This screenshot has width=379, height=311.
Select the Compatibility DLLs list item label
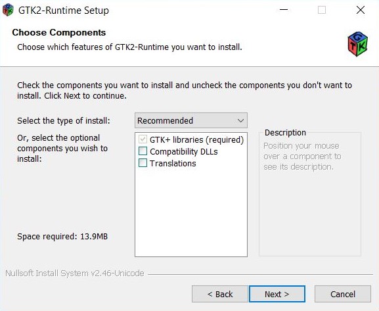point(184,151)
